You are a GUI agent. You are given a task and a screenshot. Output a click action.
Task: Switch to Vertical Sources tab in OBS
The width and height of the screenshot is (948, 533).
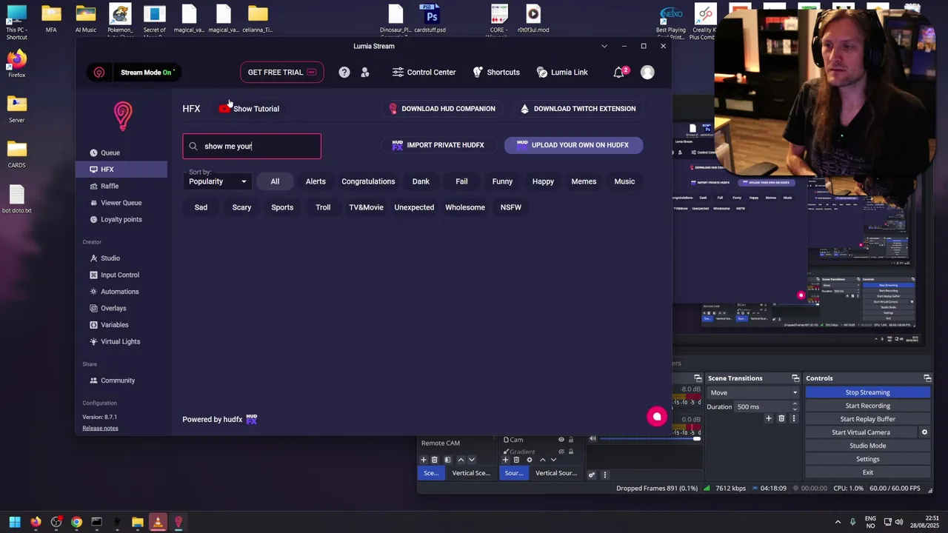556,473
